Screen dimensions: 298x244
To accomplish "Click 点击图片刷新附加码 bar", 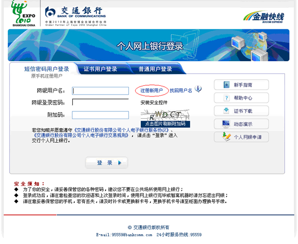I will [x=165, y=124].
